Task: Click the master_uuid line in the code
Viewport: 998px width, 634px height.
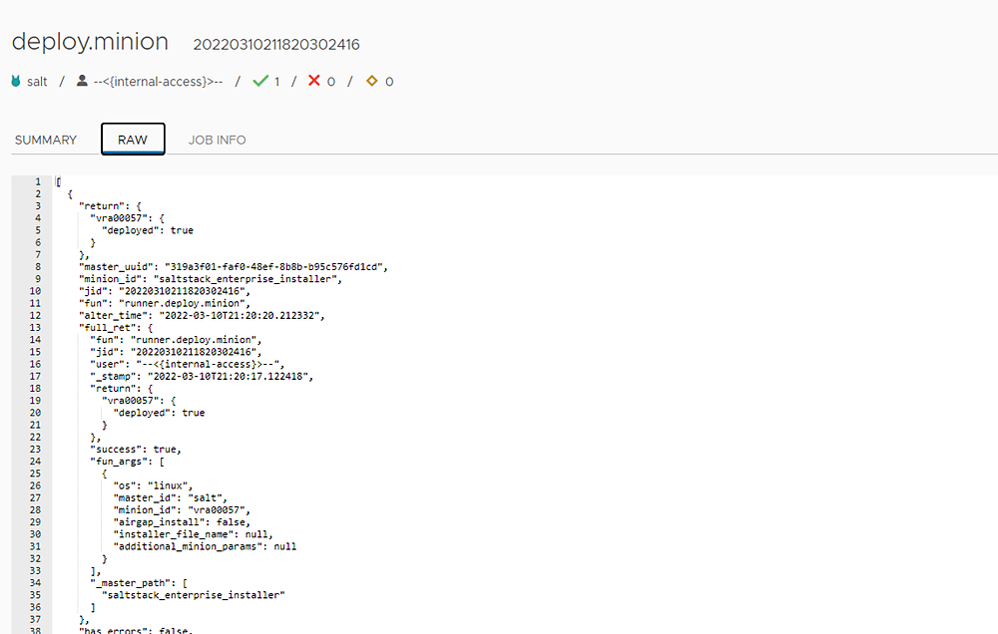Action: pyautogui.click(x=233, y=267)
